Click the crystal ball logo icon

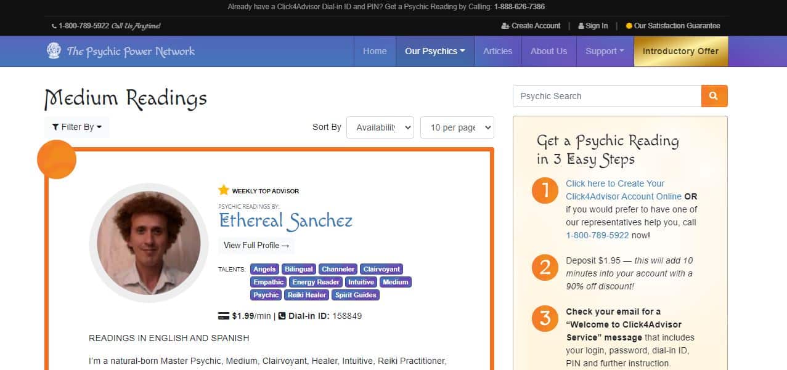[54, 50]
